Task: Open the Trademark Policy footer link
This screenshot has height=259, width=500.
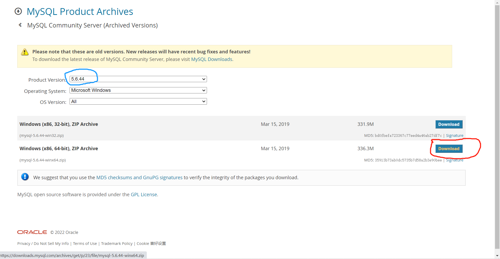Action: (117, 244)
